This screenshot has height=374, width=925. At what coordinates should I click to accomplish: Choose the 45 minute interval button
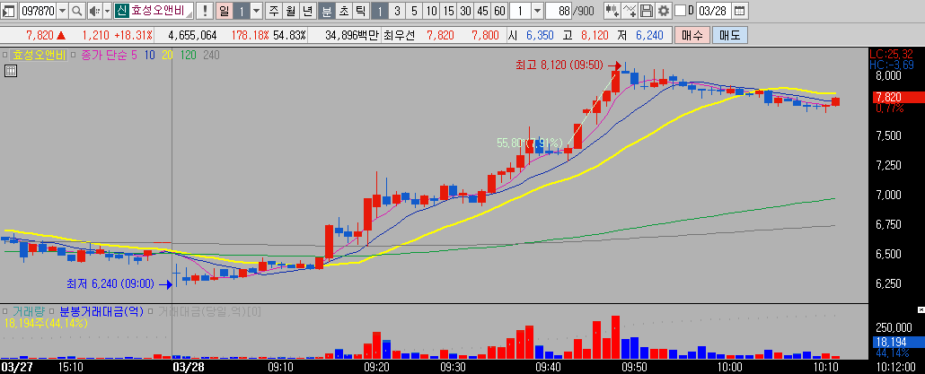[x=483, y=11]
